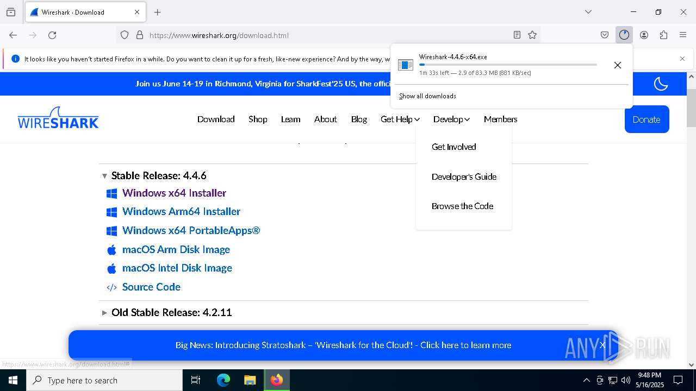696x391 pixels.
Task: Open Windows Start menu
Action: pos(13,380)
